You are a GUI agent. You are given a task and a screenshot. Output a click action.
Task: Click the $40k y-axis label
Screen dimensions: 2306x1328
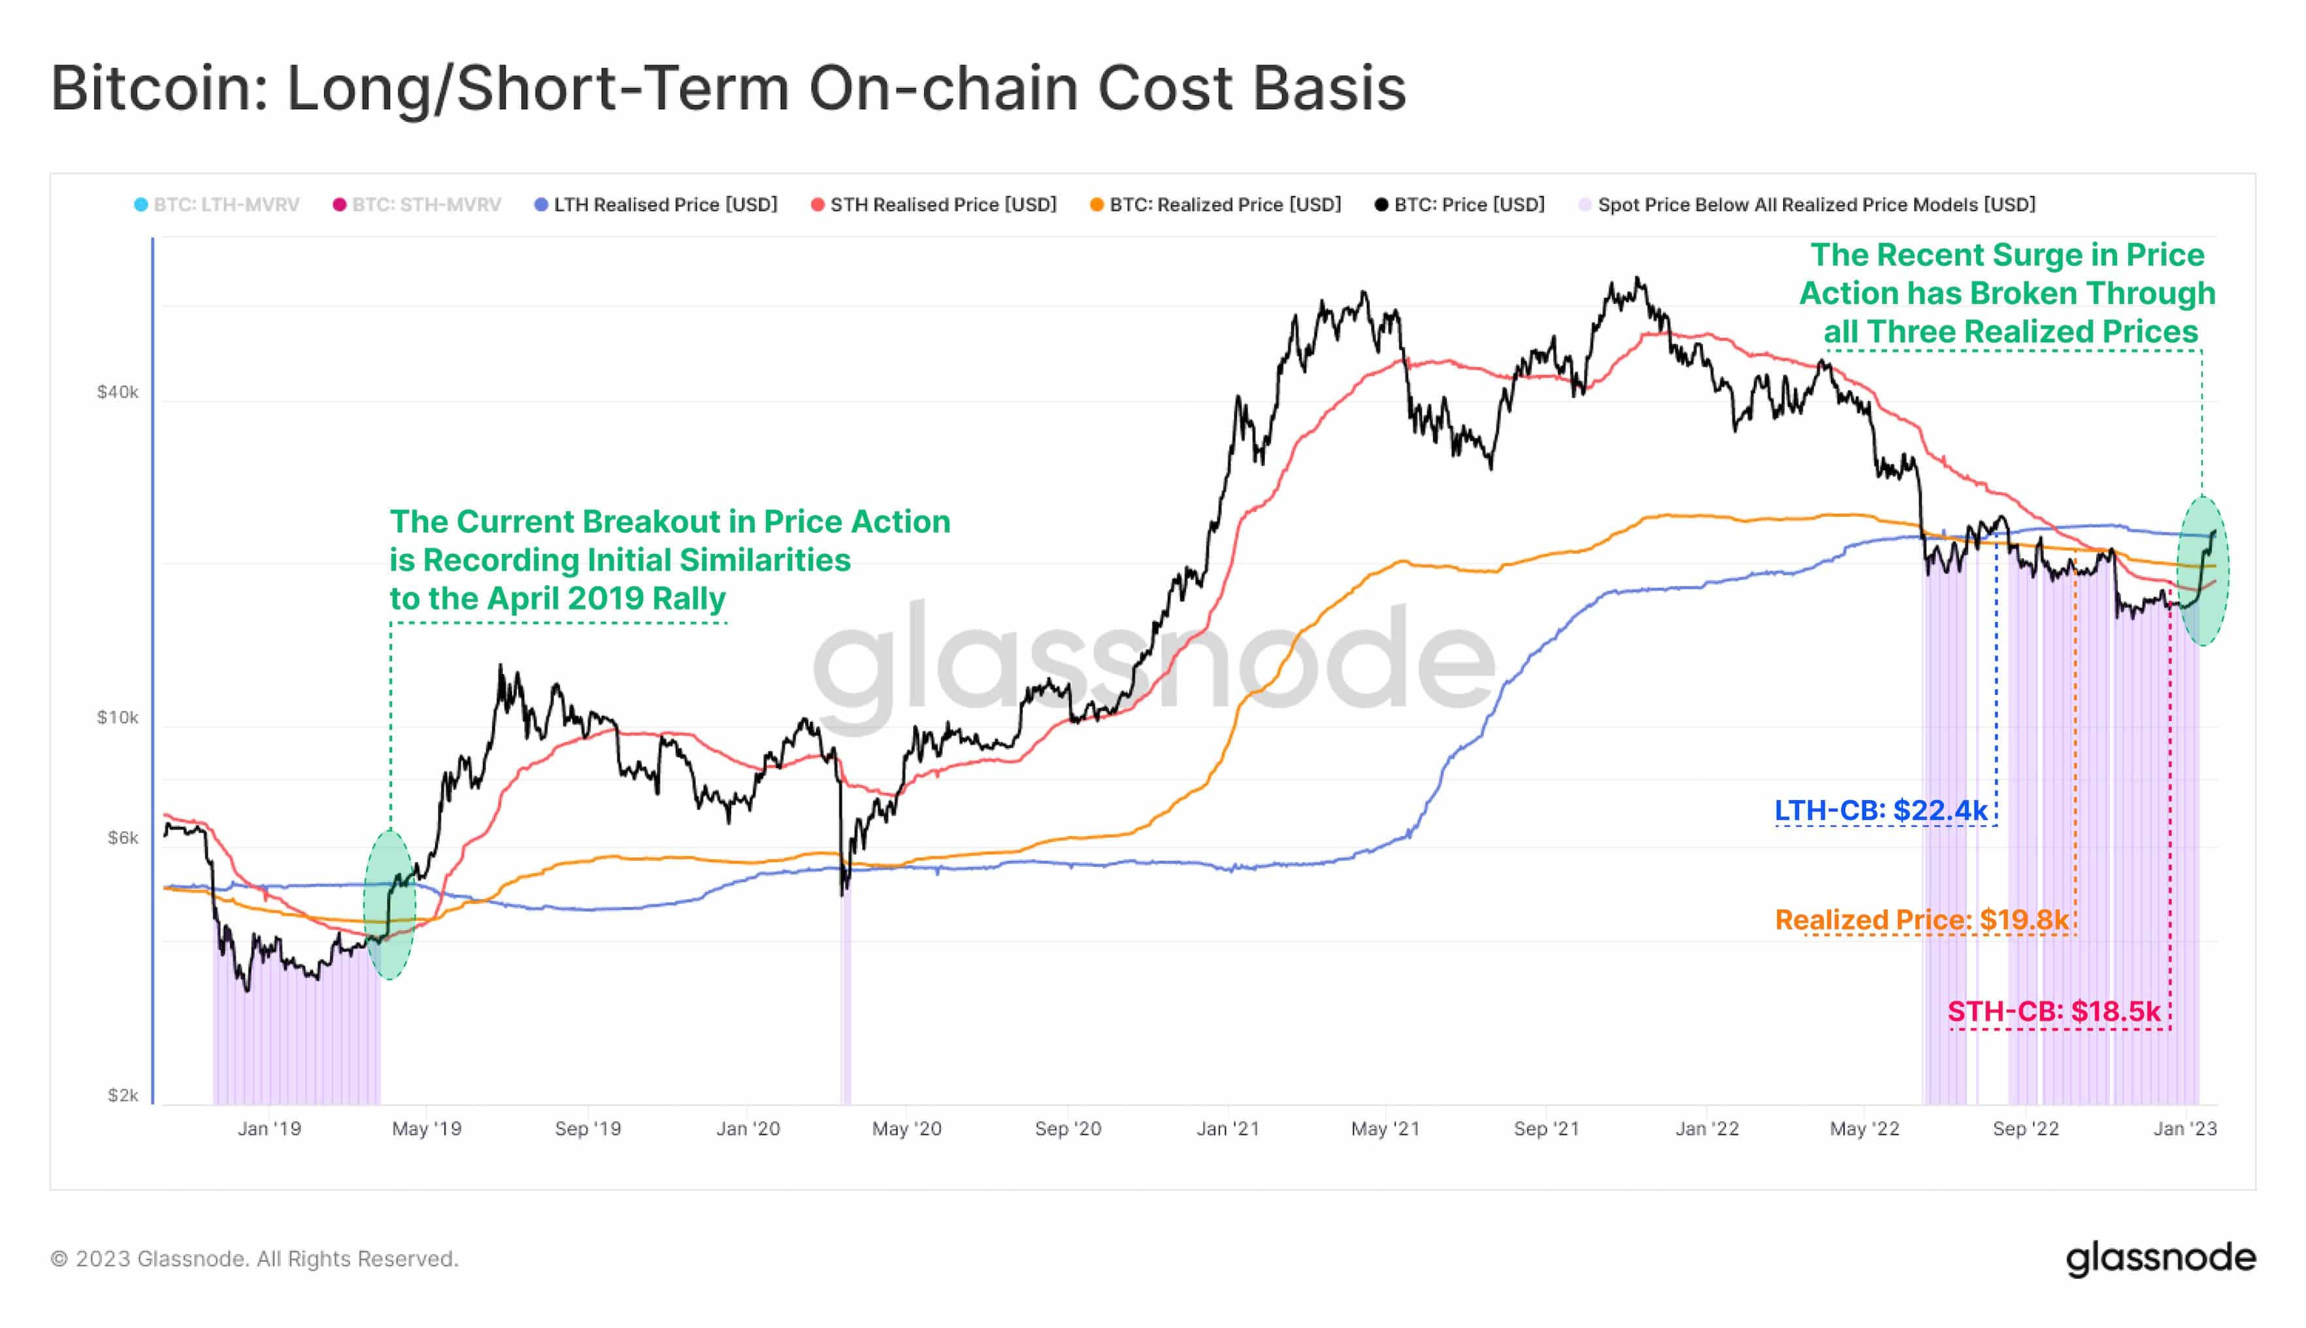click(x=118, y=392)
